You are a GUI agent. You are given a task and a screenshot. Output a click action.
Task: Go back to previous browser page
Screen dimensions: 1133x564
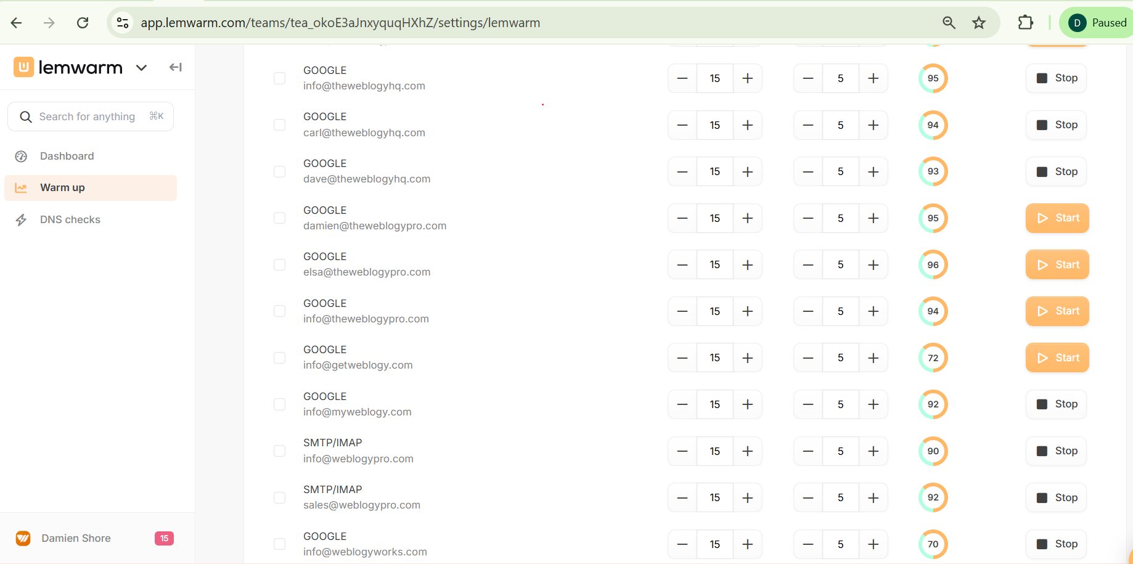pos(17,23)
